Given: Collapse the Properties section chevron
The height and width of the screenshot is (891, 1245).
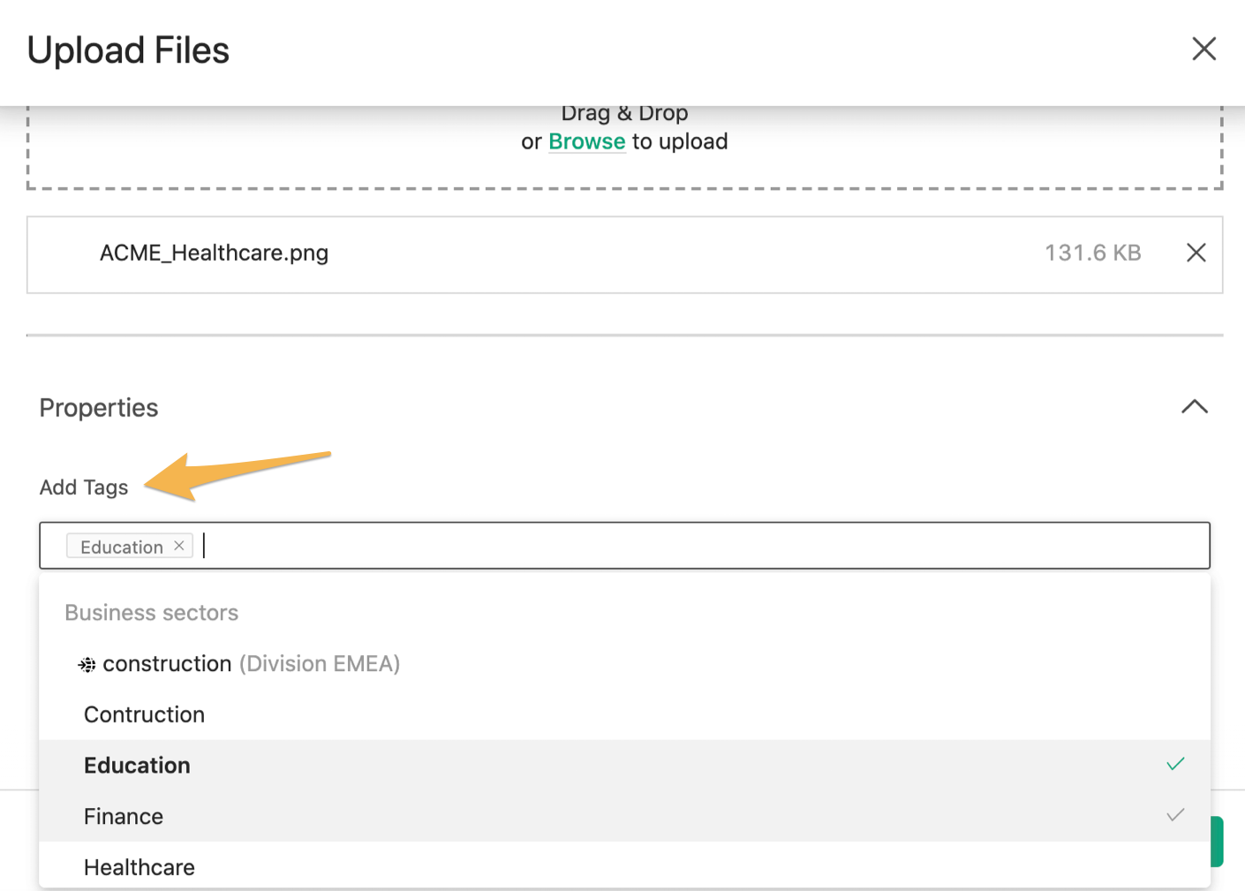Looking at the screenshot, I should pyautogui.click(x=1194, y=407).
